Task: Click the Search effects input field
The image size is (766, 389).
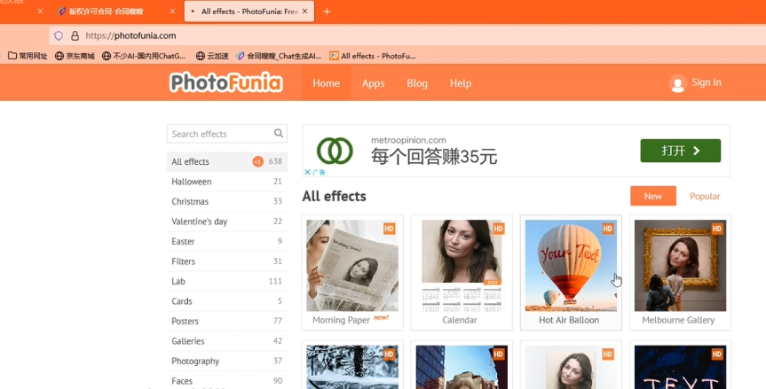Action: point(218,134)
